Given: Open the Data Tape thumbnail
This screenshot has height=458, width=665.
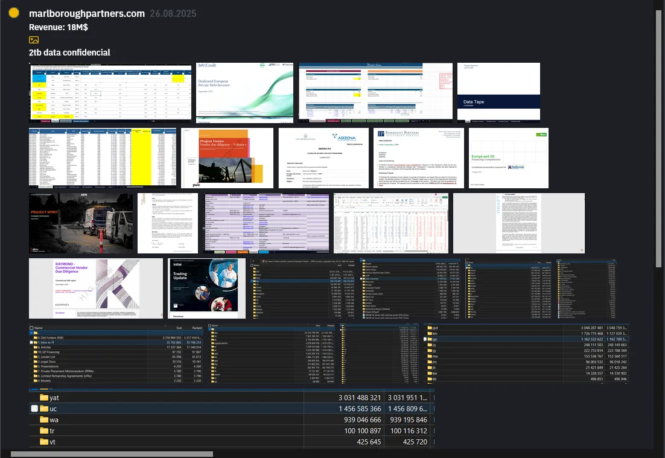Looking at the screenshot, I should tap(498, 92).
